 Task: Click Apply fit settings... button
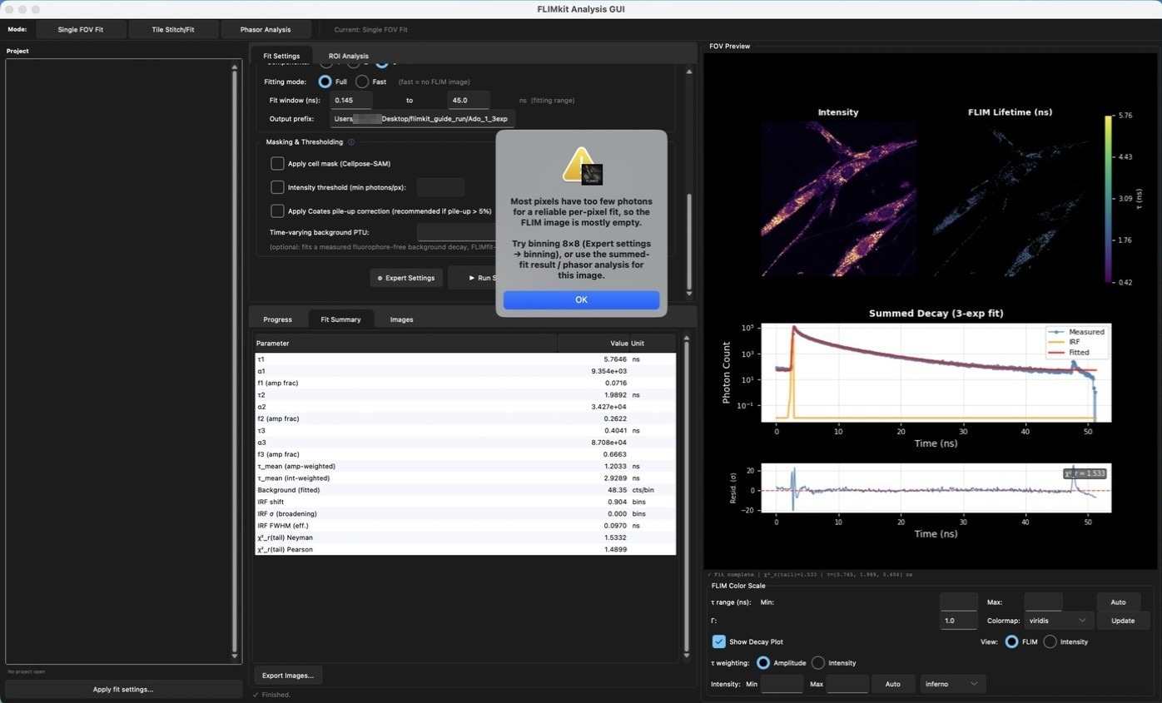[x=123, y=689]
